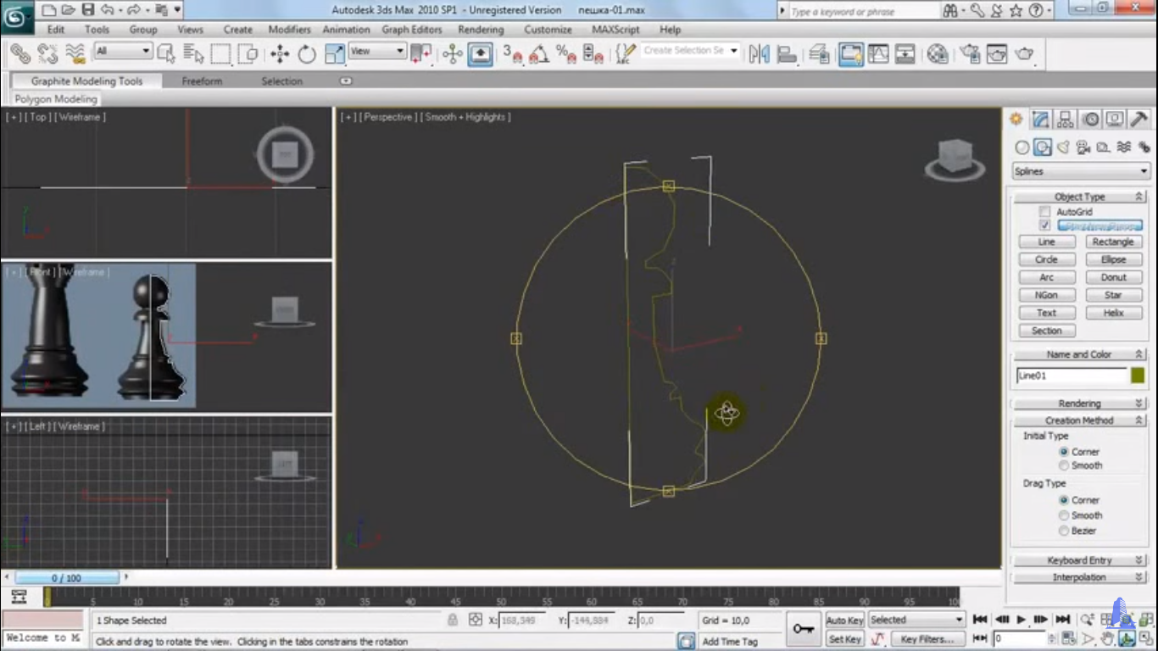Open the object color swatch
Viewport: 1158px width, 651px height.
[1138, 376]
